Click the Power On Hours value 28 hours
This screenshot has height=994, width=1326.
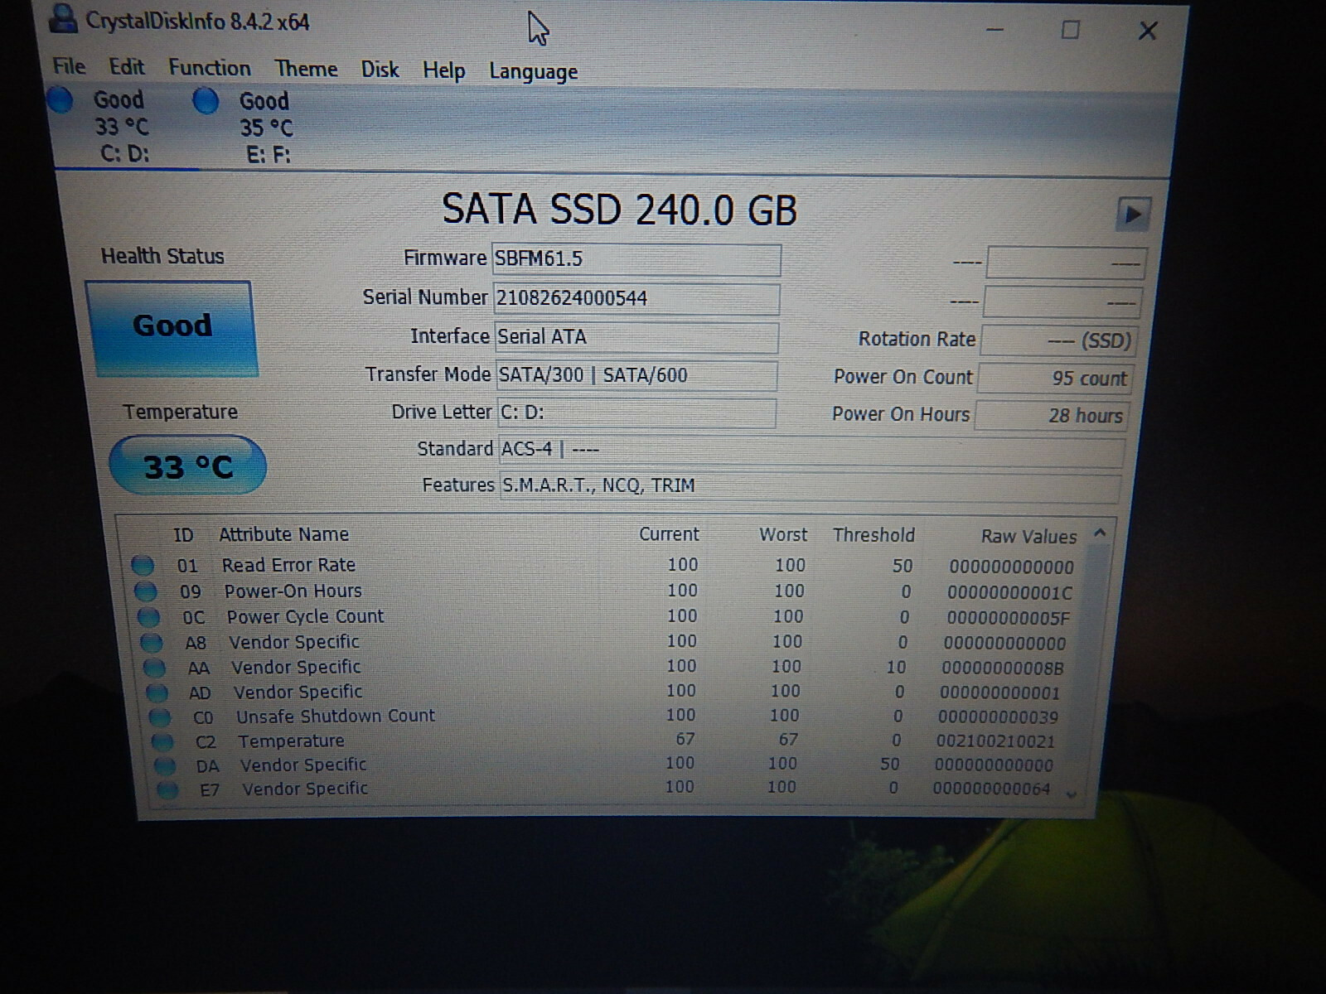1051,416
